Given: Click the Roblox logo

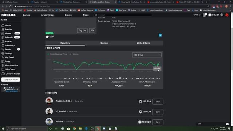Looking at the screenshot, I should 8,15.
